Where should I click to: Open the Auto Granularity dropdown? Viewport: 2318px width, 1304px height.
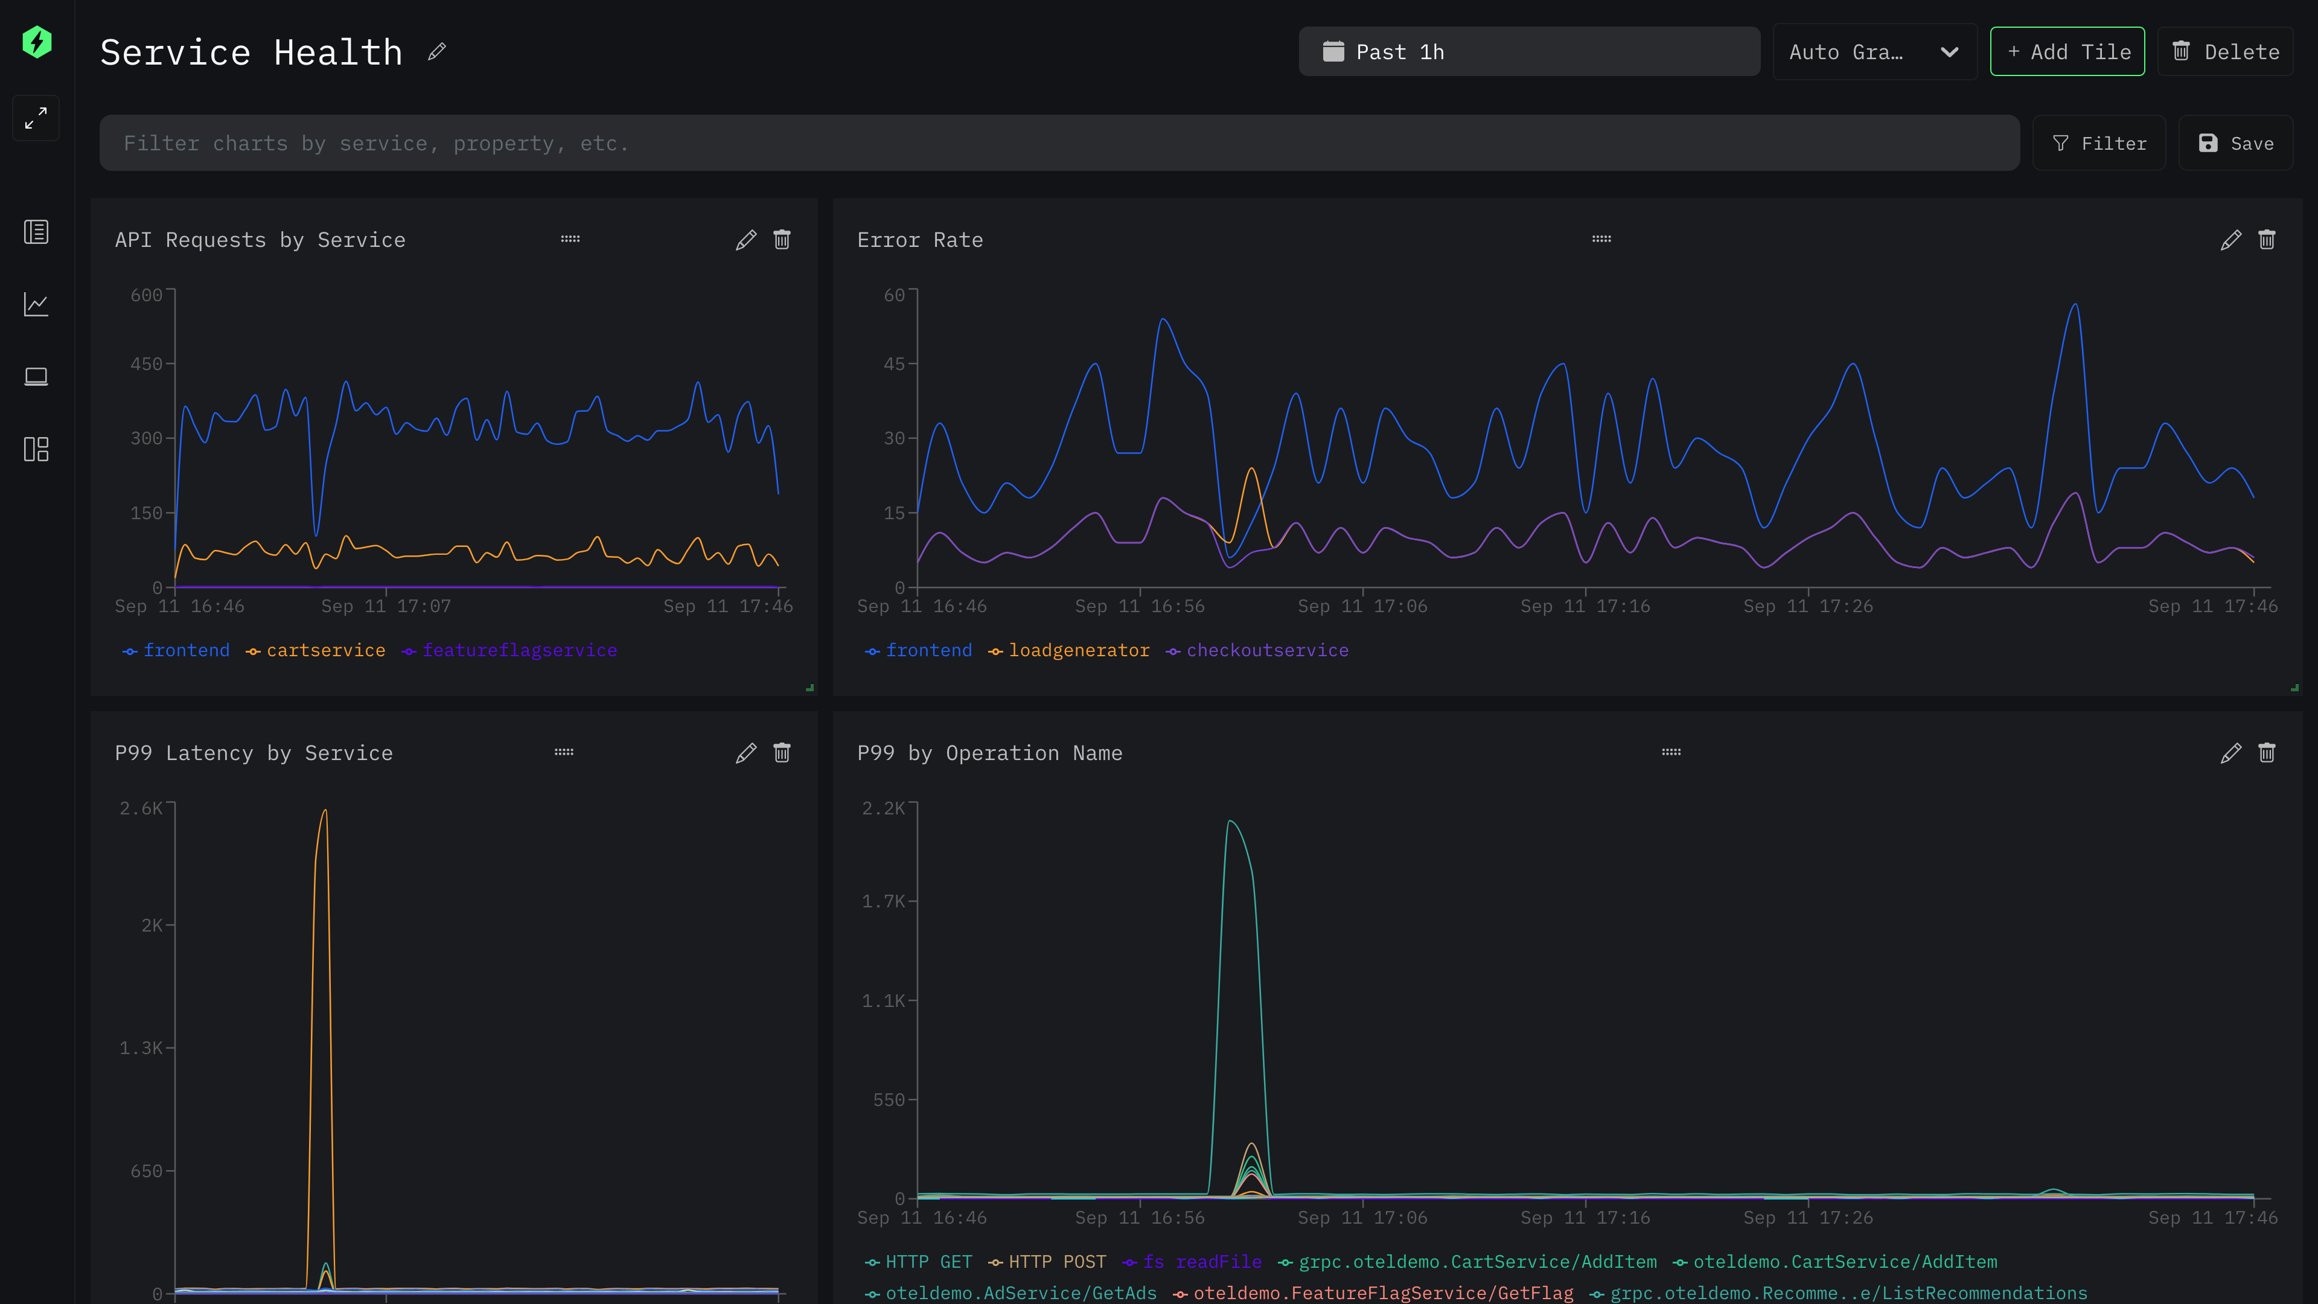pyautogui.click(x=1874, y=52)
